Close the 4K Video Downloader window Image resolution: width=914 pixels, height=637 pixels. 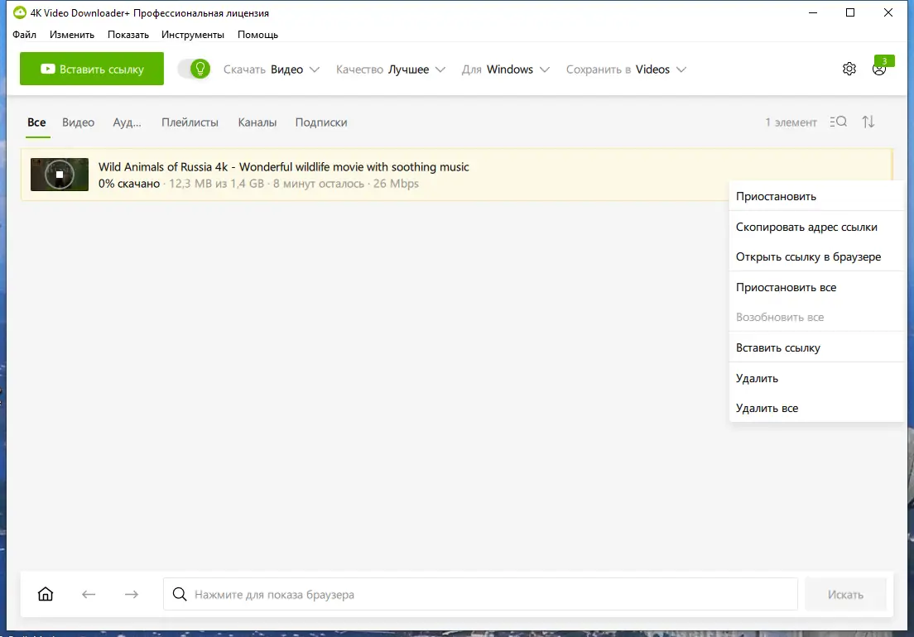888,12
